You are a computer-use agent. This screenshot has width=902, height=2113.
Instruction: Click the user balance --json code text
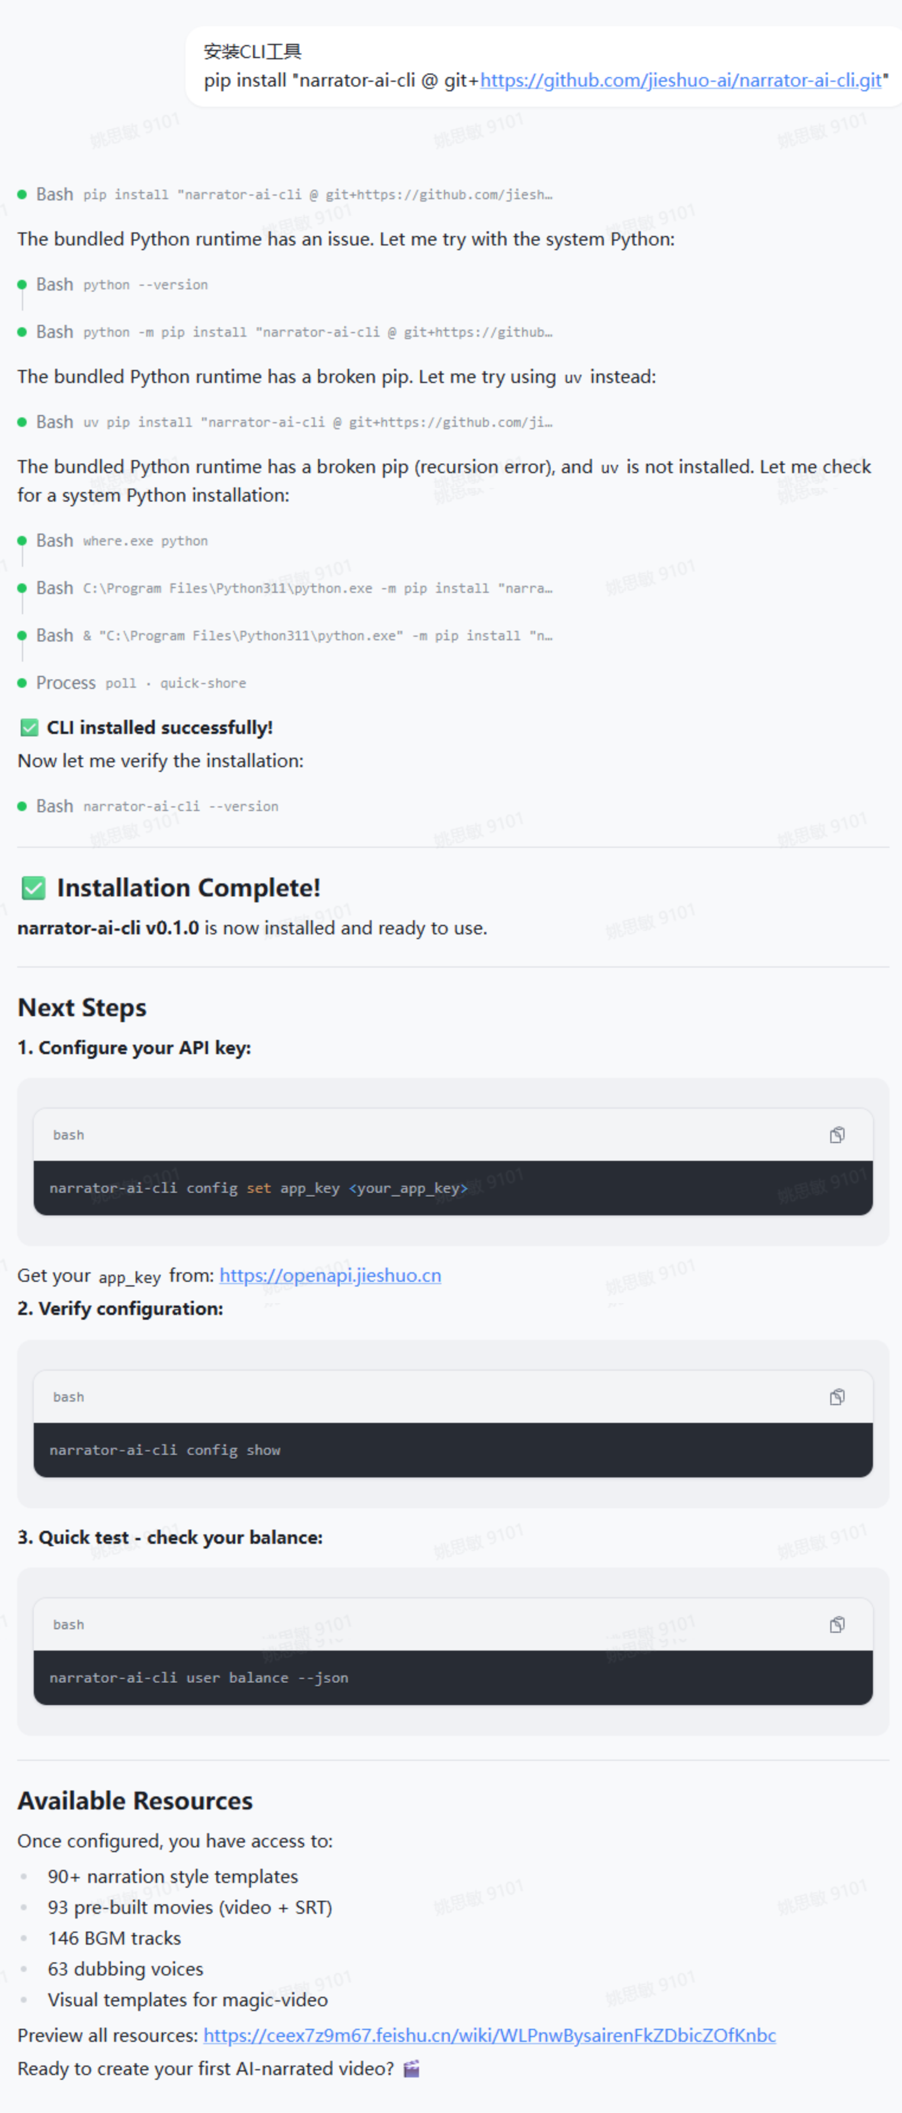click(x=199, y=1678)
